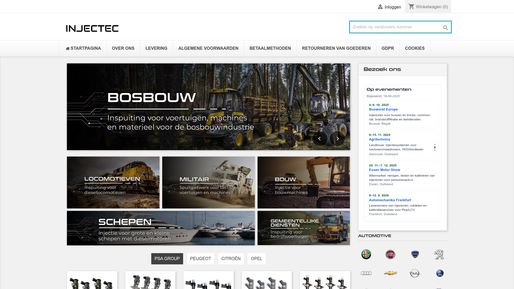Open the Automechanika Frankfurt link

click(390, 200)
